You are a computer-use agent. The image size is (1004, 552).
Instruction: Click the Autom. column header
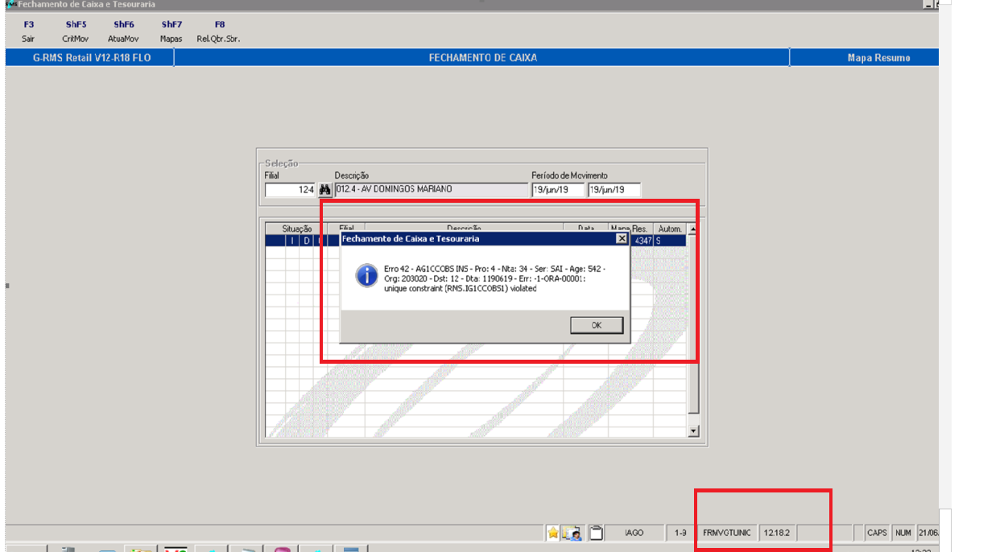670,229
